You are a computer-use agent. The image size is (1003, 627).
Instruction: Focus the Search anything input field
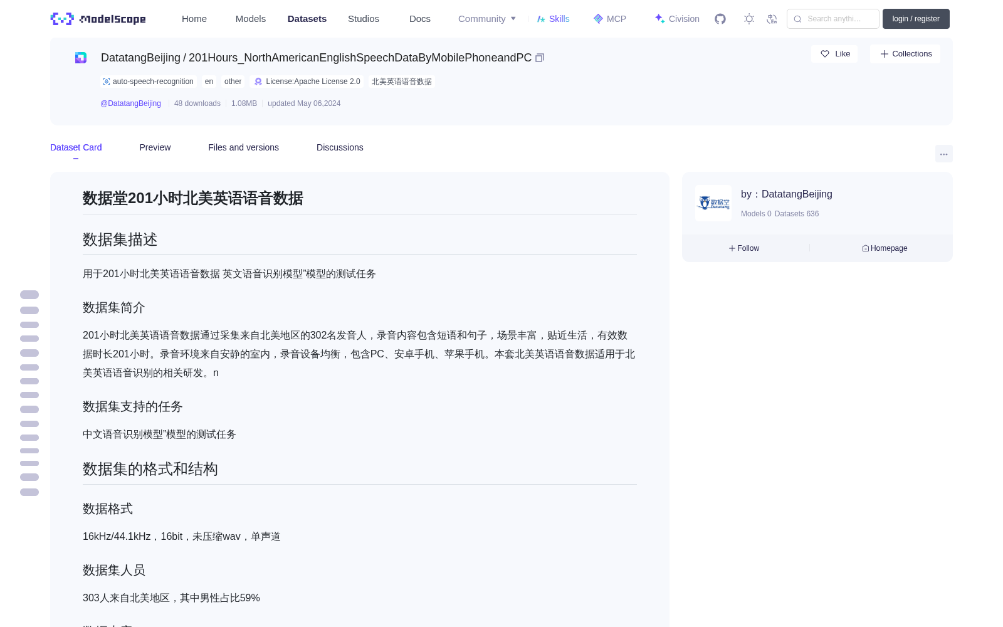[833, 19]
